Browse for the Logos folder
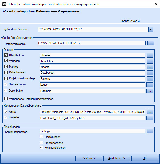This screenshot has height=164, width=160. (150, 85)
